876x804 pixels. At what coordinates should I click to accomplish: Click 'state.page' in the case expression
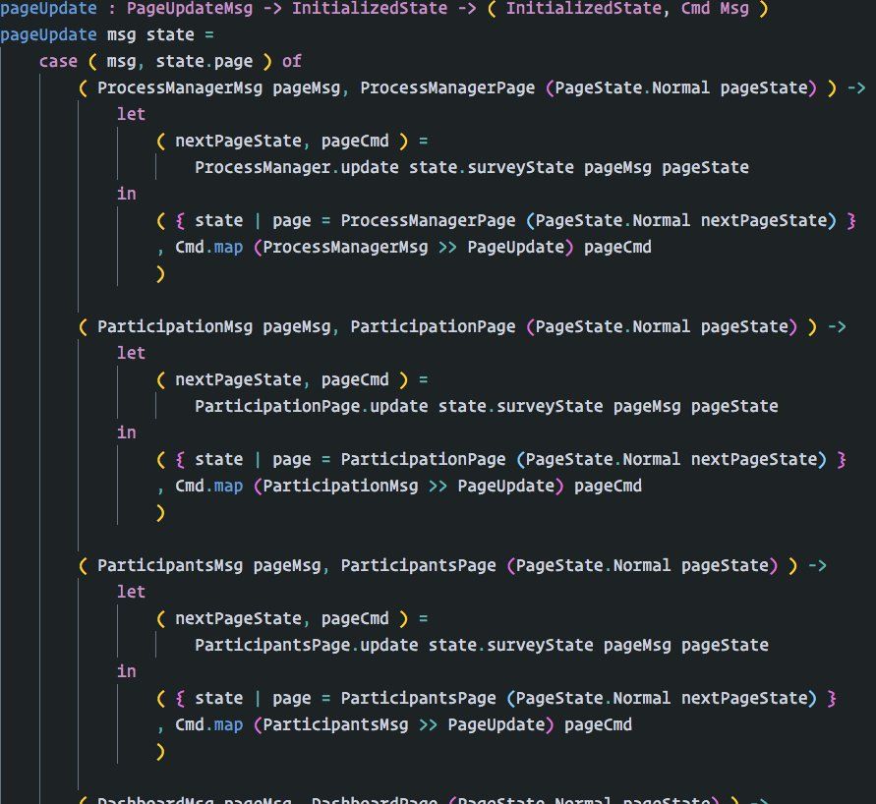pos(204,61)
